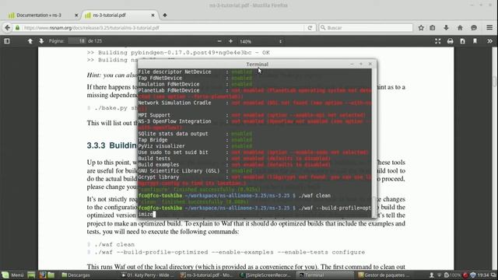The image size is (498, 280).
Task: Open user icon in system tray
Action: click(432, 275)
